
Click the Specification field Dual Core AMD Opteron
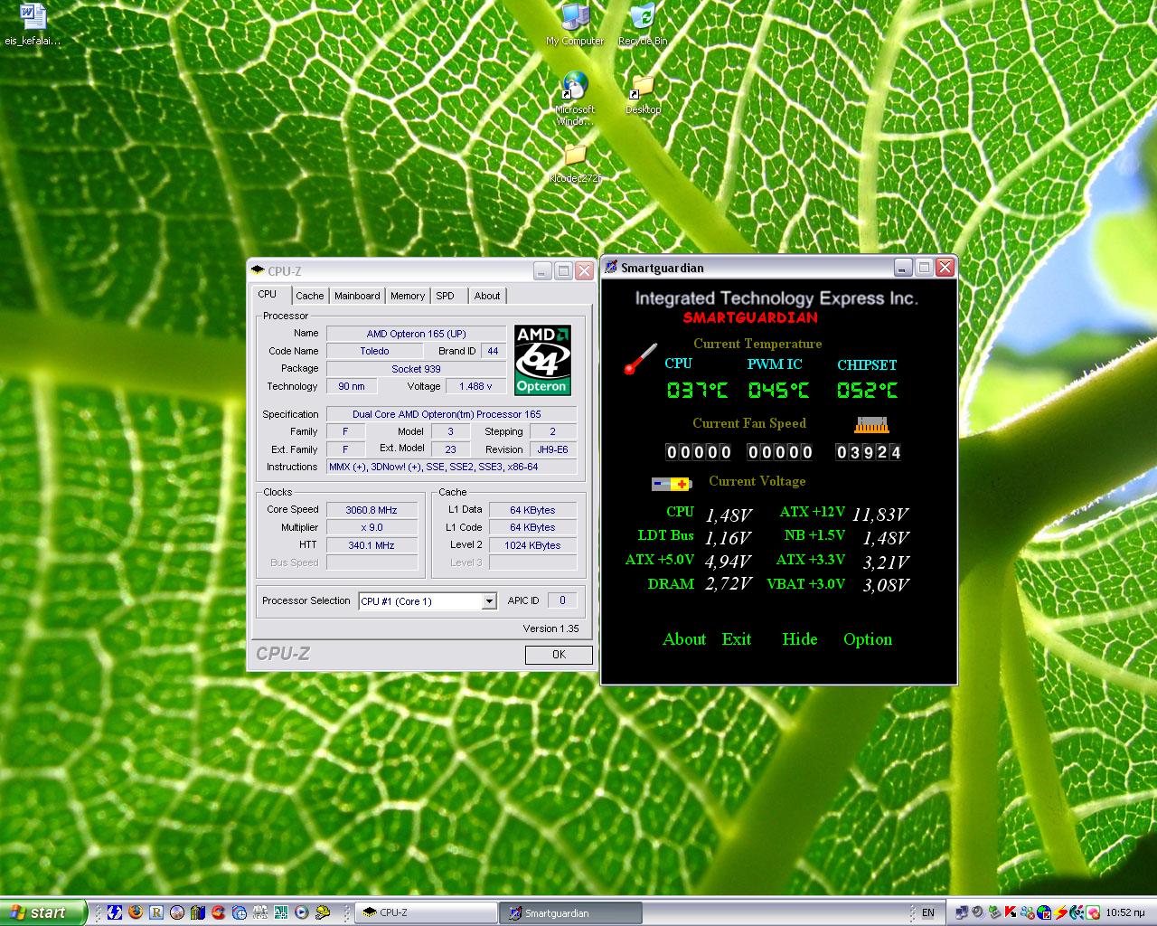pyautogui.click(x=451, y=414)
